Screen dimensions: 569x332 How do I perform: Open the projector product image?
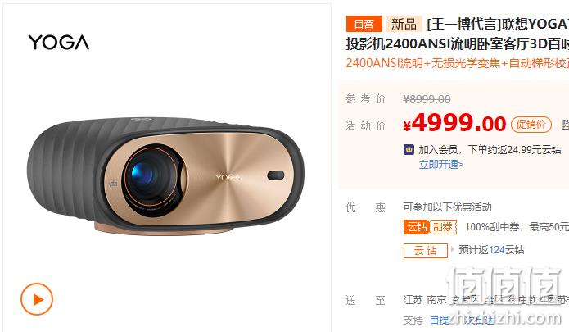pyautogui.click(x=166, y=175)
